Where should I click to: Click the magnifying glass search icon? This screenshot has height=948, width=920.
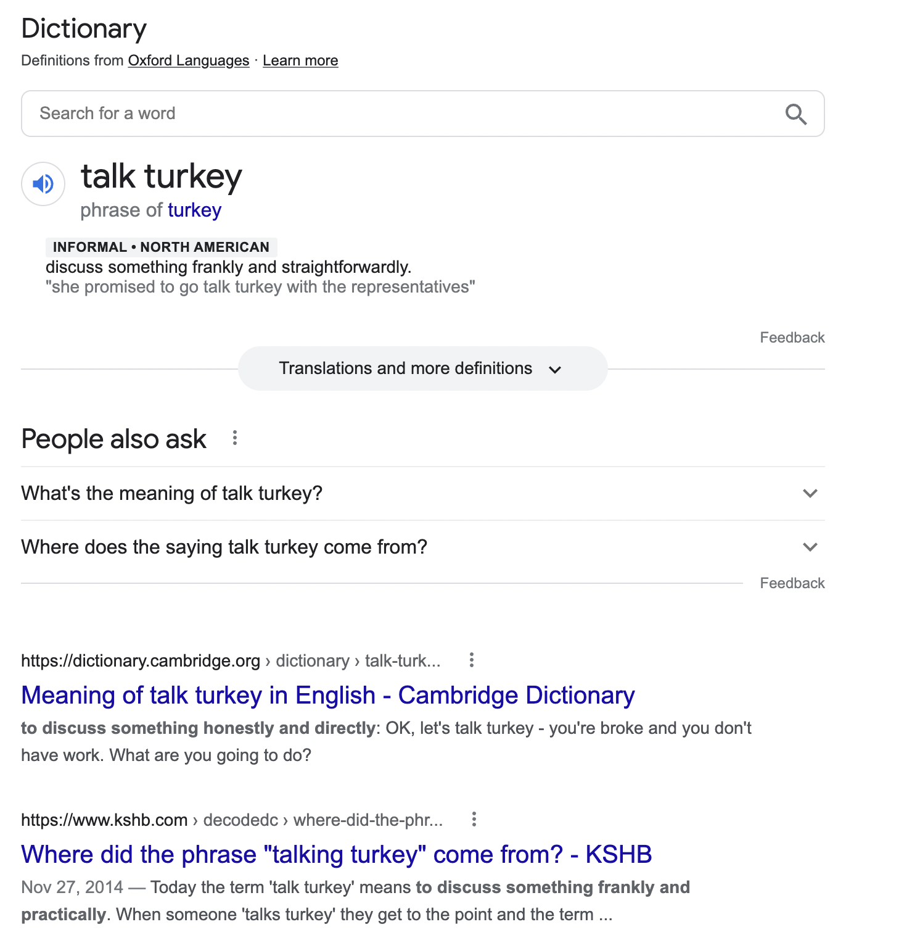click(x=795, y=114)
